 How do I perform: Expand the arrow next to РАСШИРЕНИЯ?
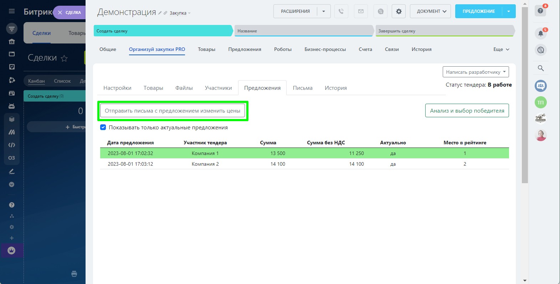pyautogui.click(x=324, y=11)
